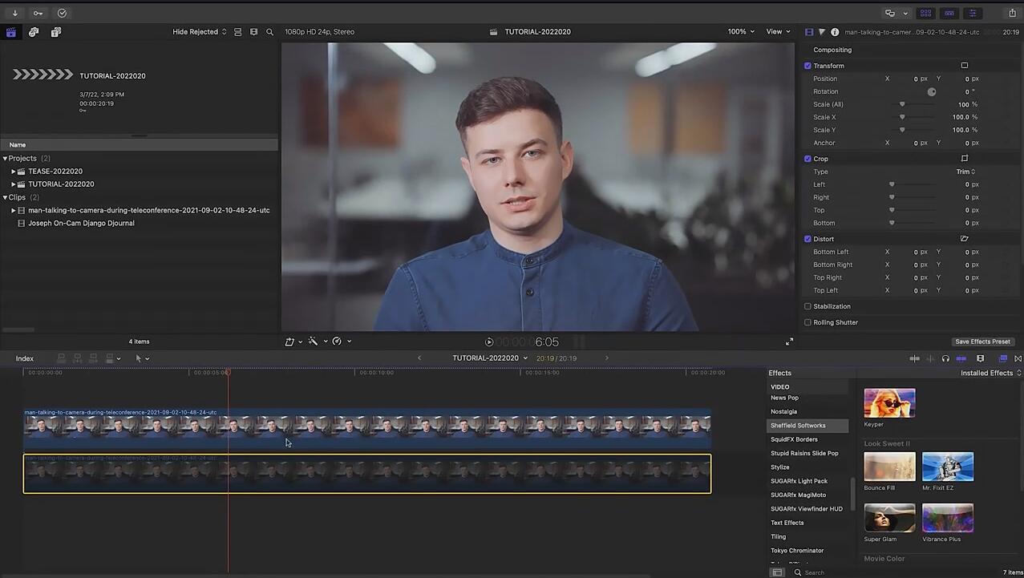Select the Keyper effect thumbnail
Viewport: 1024px width, 578px height.
(889, 402)
